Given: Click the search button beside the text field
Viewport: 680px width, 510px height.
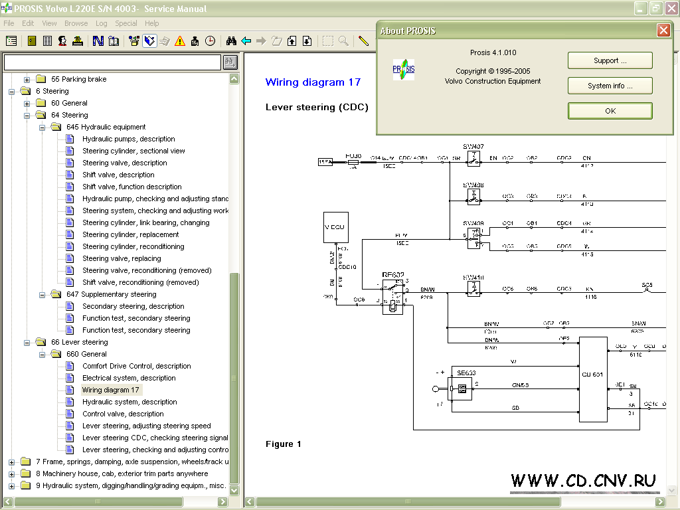Looking at the screenshot, I should tap(230, 62).
